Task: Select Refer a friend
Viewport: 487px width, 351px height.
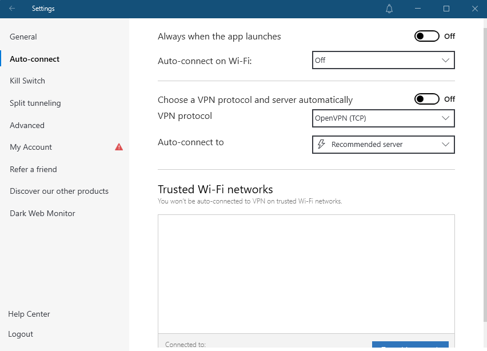Action: pyautogui.click(x=33, y=169)
